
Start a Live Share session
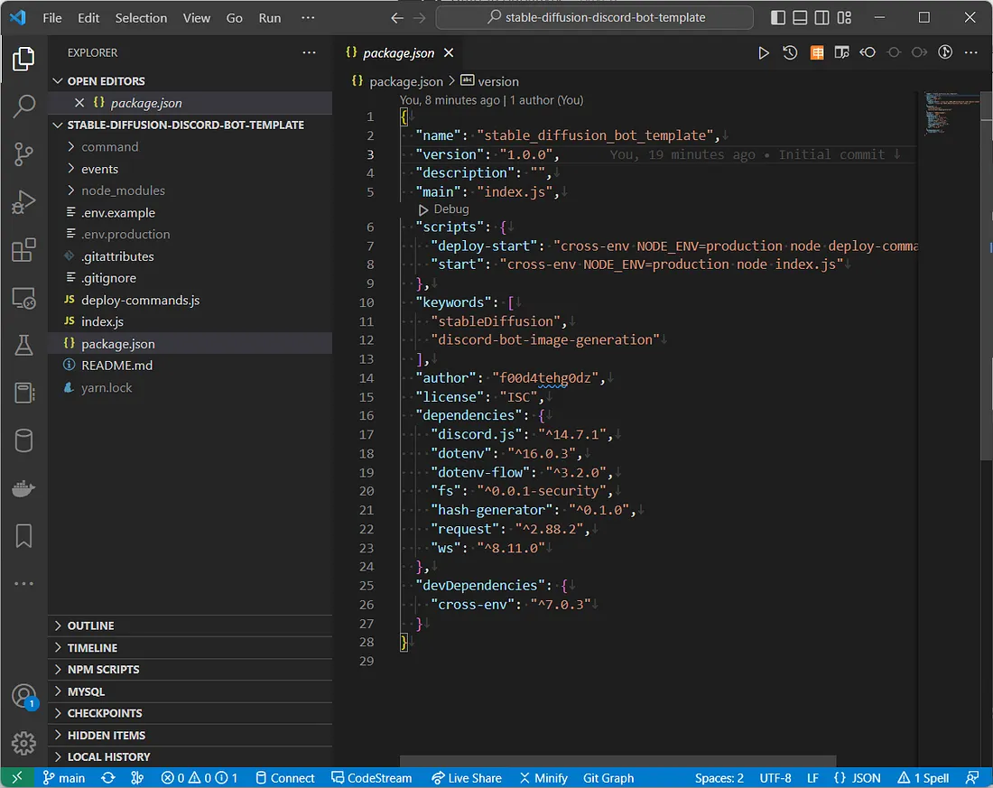[x=467, y=777]
